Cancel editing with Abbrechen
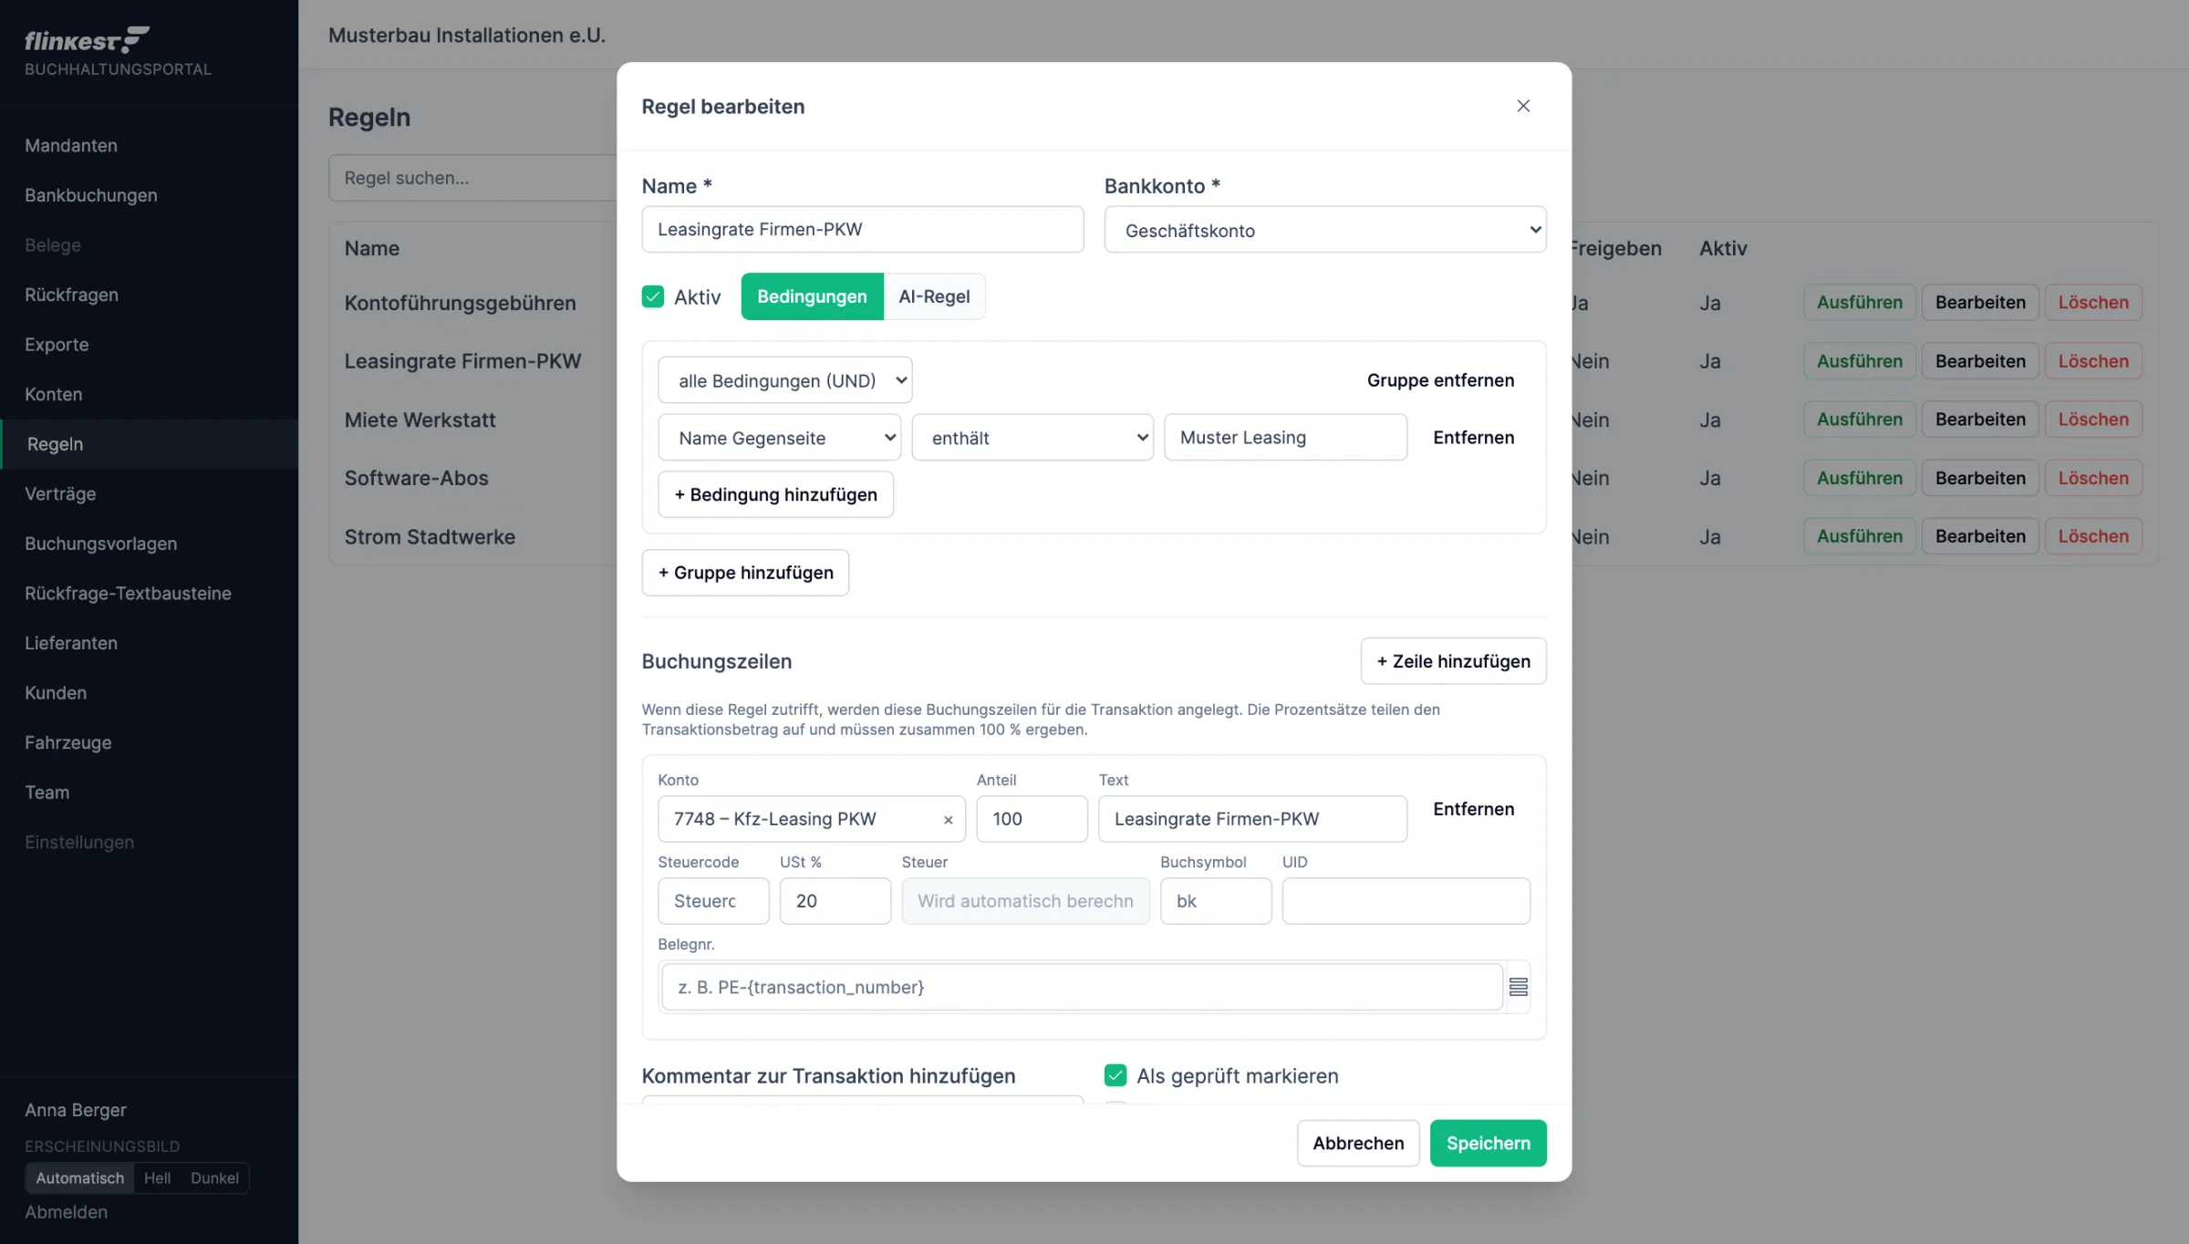Viewport: 2189px width, 1244px height. tap(1358, 1143)
